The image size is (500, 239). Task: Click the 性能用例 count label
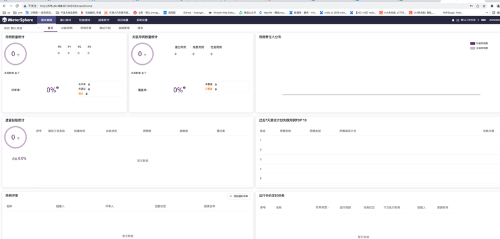tap(216, 47)
